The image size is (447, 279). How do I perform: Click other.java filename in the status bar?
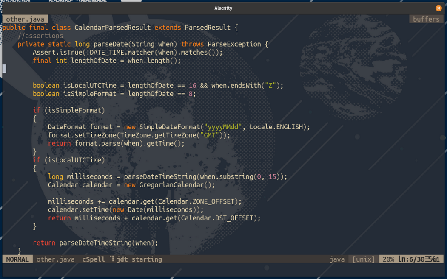point(55,259)
